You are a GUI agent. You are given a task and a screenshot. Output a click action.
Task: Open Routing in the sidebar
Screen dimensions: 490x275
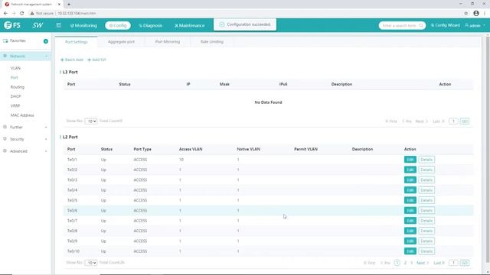[x=17, y=87]
